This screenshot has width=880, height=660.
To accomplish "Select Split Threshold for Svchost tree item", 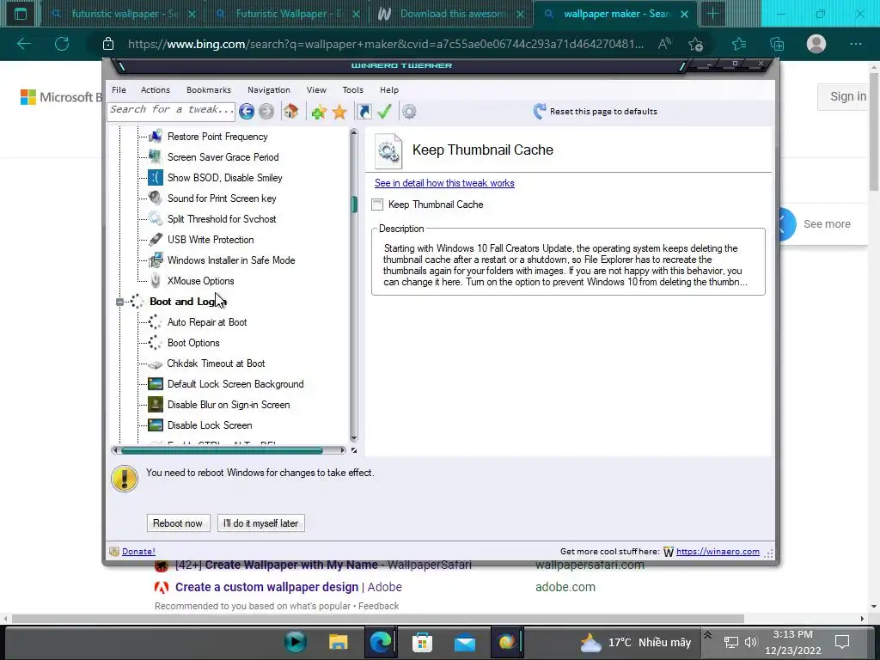I will point(222,219).
